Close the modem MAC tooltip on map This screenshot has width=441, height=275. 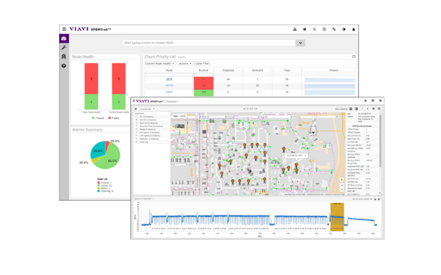tap(305, 155)
